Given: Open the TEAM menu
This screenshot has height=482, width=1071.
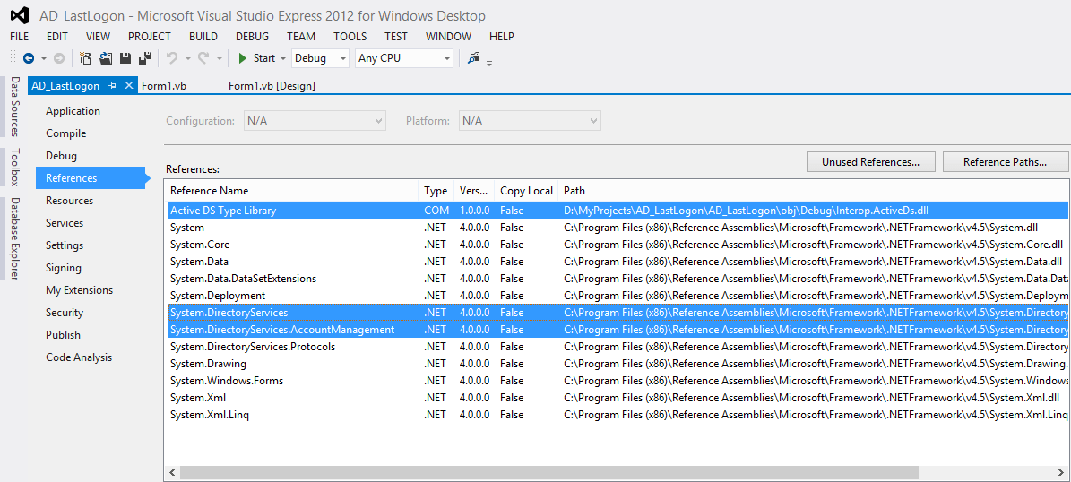Looking at the screenshot, I should pos(301,37).
